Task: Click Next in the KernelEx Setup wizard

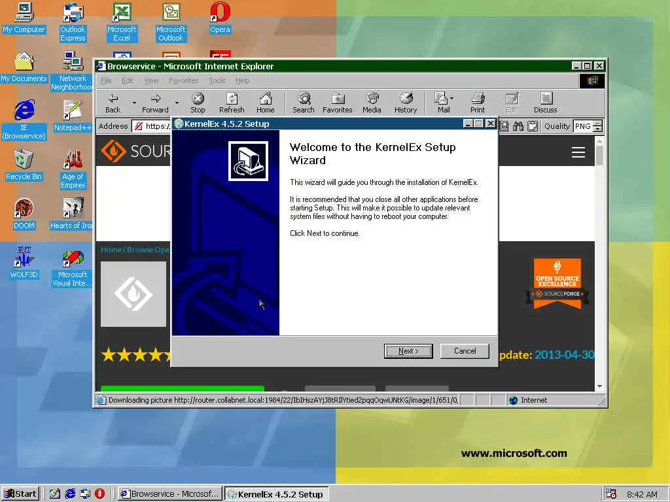Action: point(408,351)
